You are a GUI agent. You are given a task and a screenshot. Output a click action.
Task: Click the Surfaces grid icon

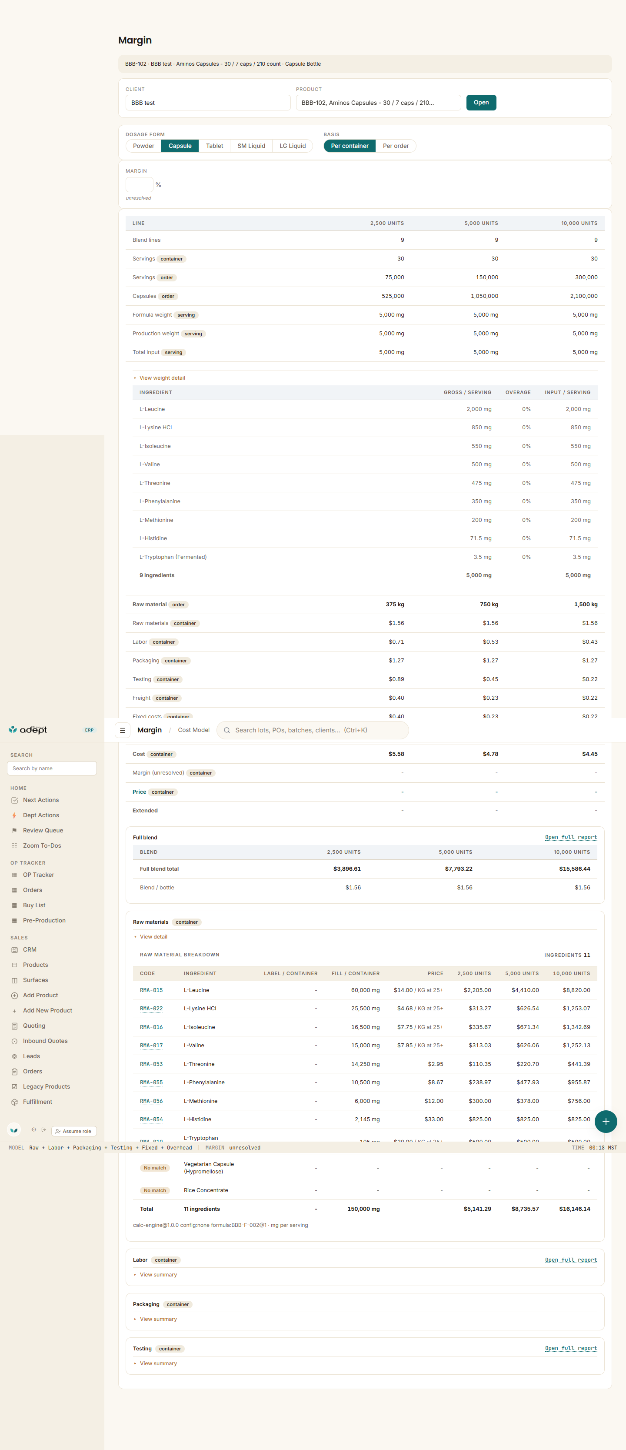[15, 980]
